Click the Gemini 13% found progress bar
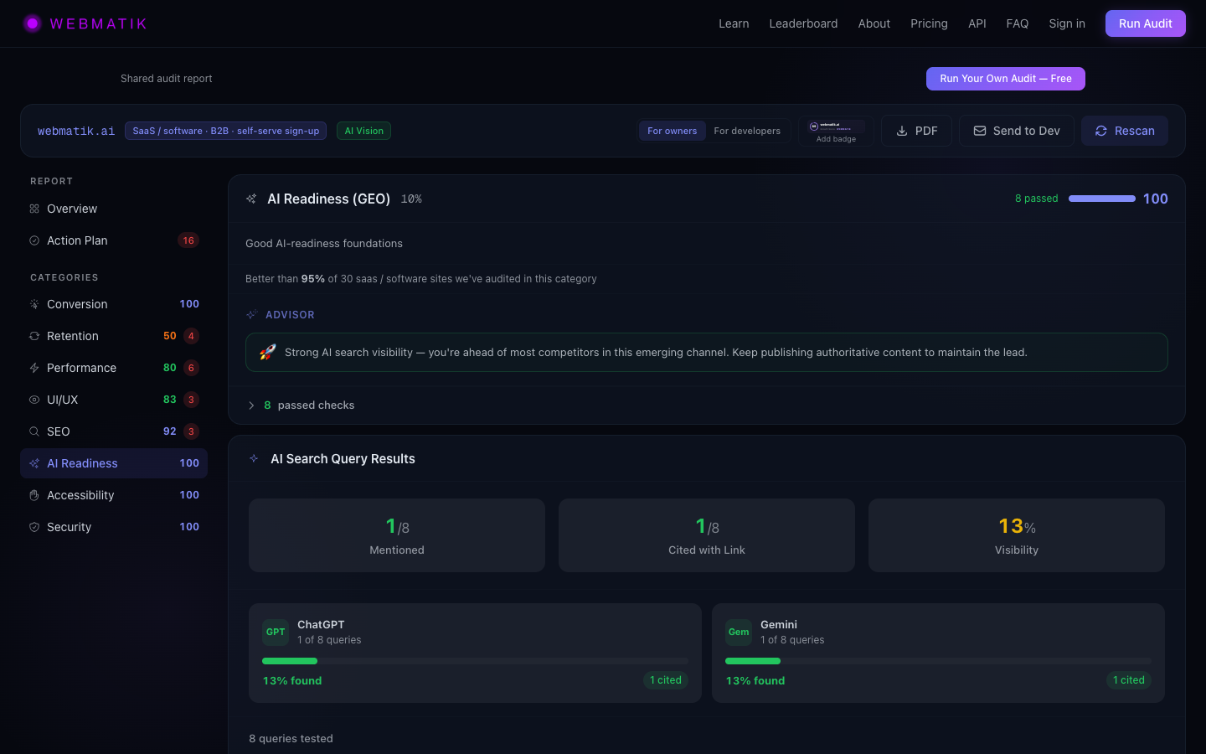The image size is (1206, 754). 938,661
